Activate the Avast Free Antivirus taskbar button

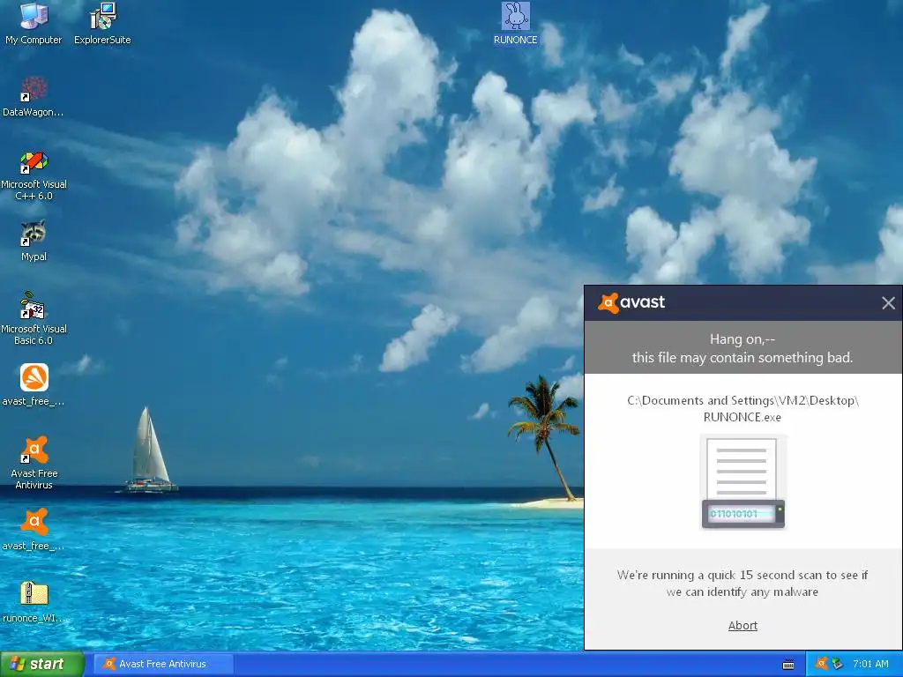pos(163,664)
